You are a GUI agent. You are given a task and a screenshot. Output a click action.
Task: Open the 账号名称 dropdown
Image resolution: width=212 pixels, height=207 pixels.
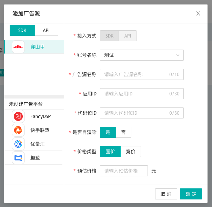(142, 55)
